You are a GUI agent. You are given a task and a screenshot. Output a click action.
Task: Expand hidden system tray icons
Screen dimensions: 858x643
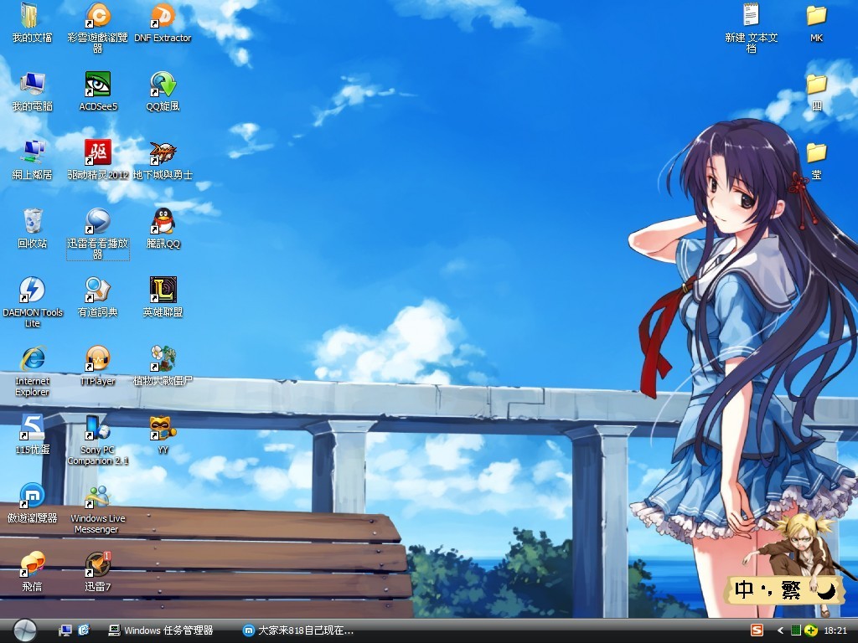point(780,630)
